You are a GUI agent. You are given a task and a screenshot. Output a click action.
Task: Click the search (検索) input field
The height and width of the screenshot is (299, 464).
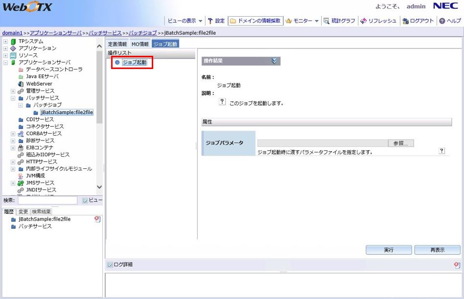point(47,200)
